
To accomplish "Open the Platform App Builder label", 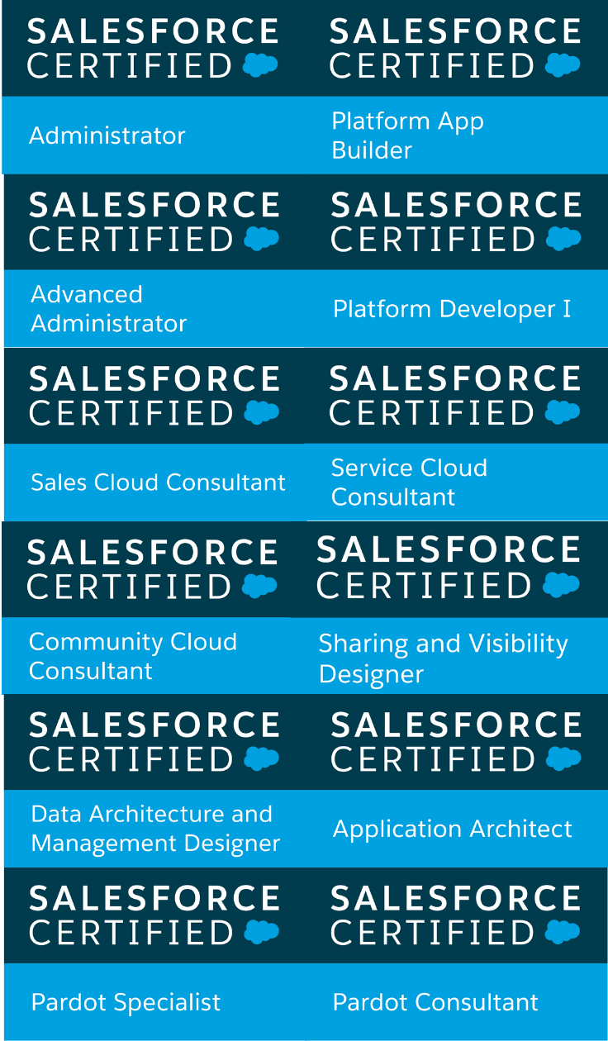I will coord(408,135).
